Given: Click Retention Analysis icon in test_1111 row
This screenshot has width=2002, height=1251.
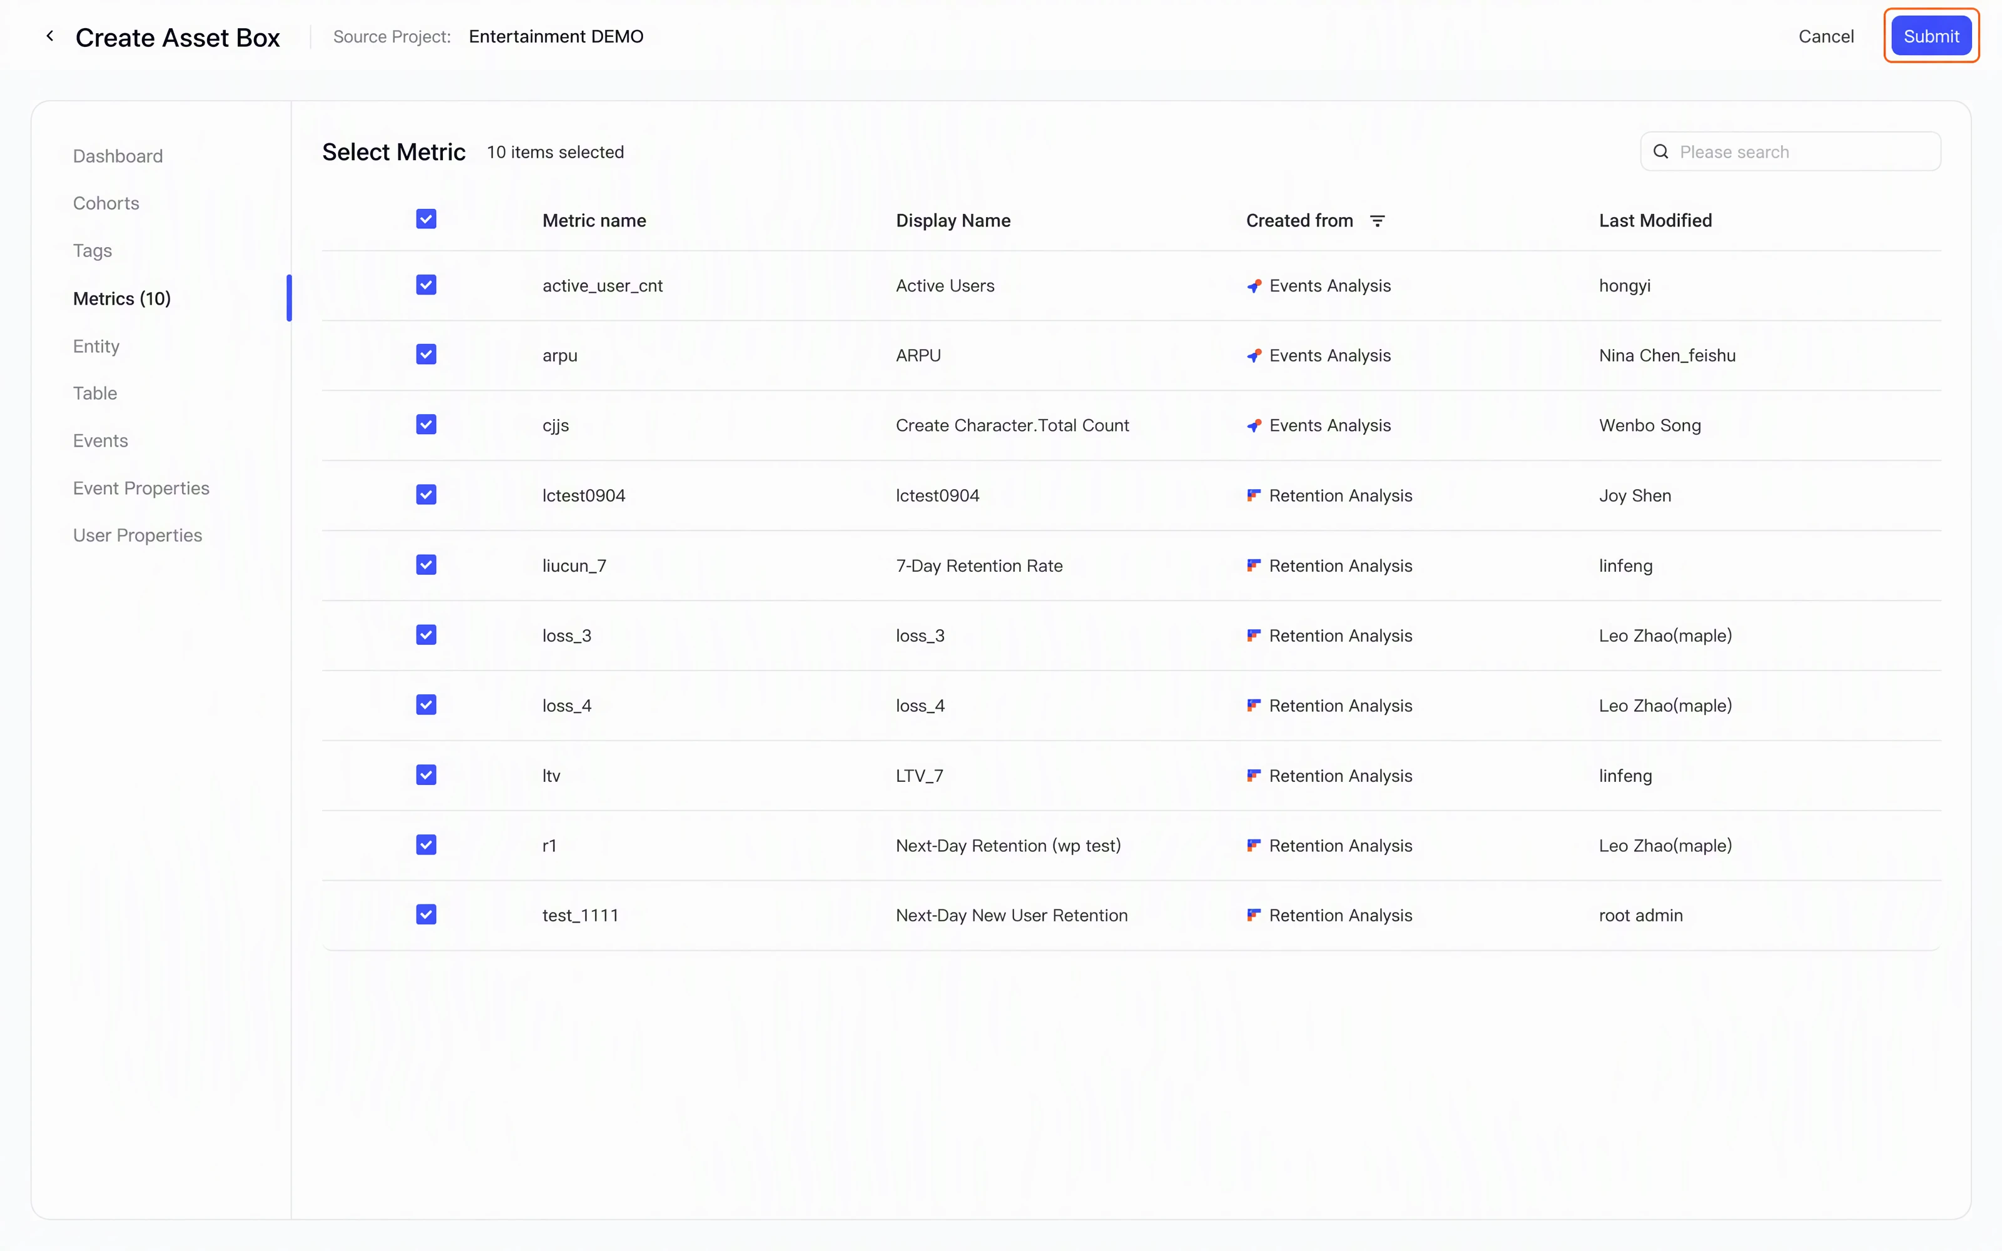Looking at the screenshot, I should point(1254,915).
